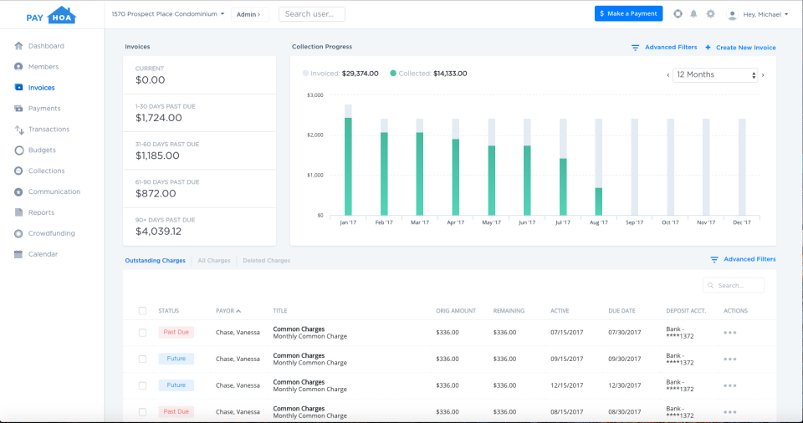Click the Make a Payment button
This screenshot has height=423, width=803.
pos(628,14)
